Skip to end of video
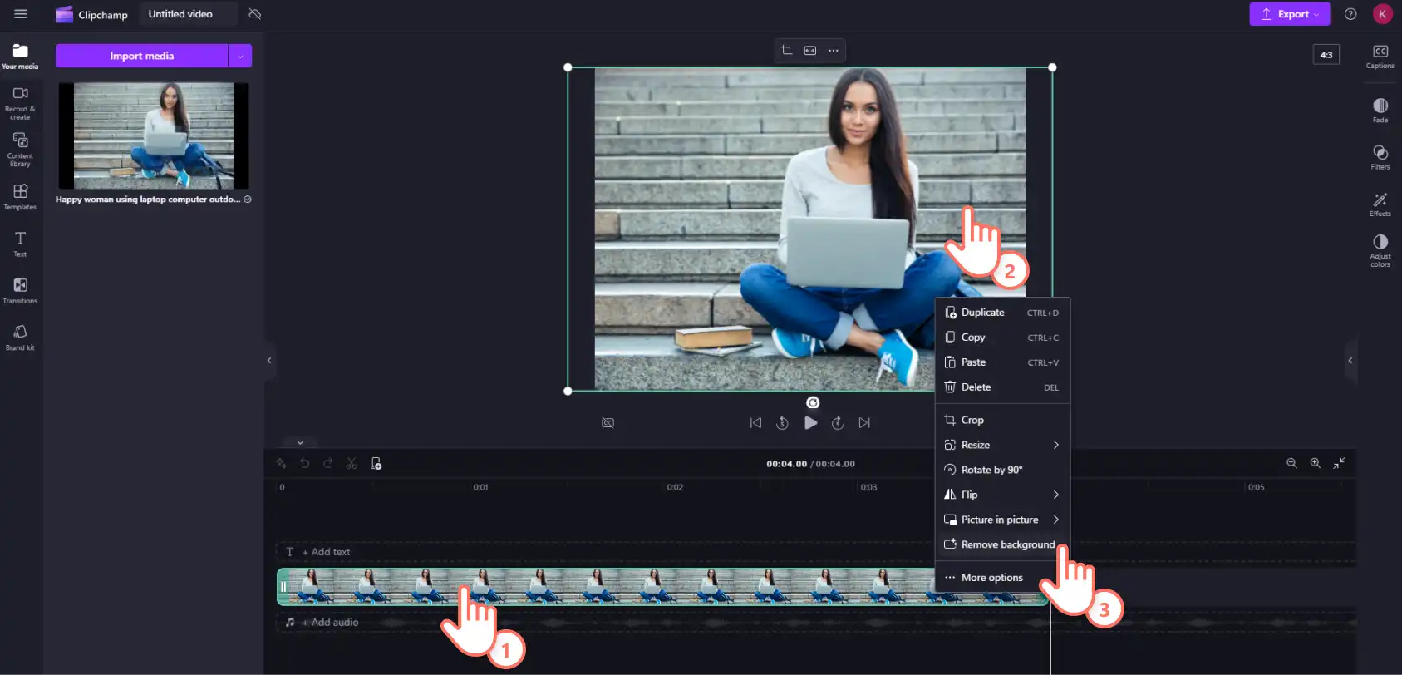The width and height of the screenshot is (1402, 675). pos(864,422)
